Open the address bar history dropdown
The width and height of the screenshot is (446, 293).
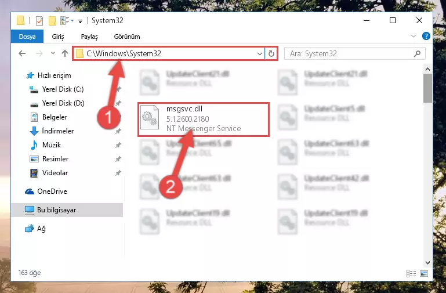pyautogui.click(x=260, y=53)
